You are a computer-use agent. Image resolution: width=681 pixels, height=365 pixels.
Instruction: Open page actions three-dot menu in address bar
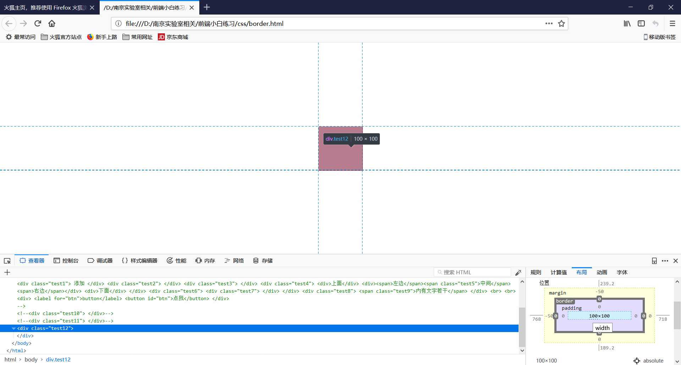click(x=549, y=23)
